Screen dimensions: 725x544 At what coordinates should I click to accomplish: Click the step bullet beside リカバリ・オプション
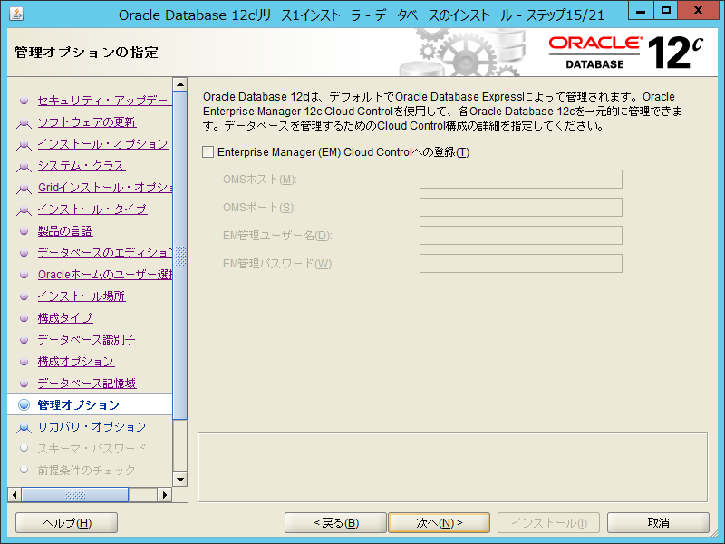24,427
